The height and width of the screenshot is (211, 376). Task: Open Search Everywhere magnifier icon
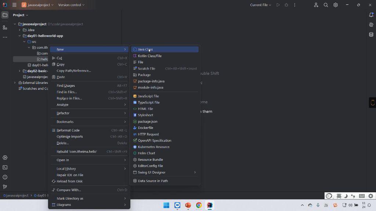(326, 5)
